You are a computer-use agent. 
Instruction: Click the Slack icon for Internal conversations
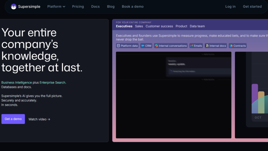[x=156, y=46]
